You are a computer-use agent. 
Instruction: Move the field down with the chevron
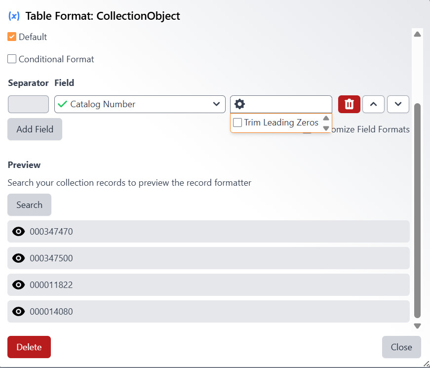tap(398, 104)
